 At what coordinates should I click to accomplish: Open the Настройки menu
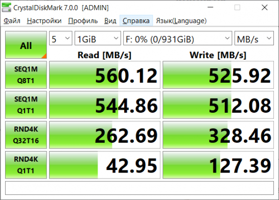pyautogui.click(x=44, y=21)
